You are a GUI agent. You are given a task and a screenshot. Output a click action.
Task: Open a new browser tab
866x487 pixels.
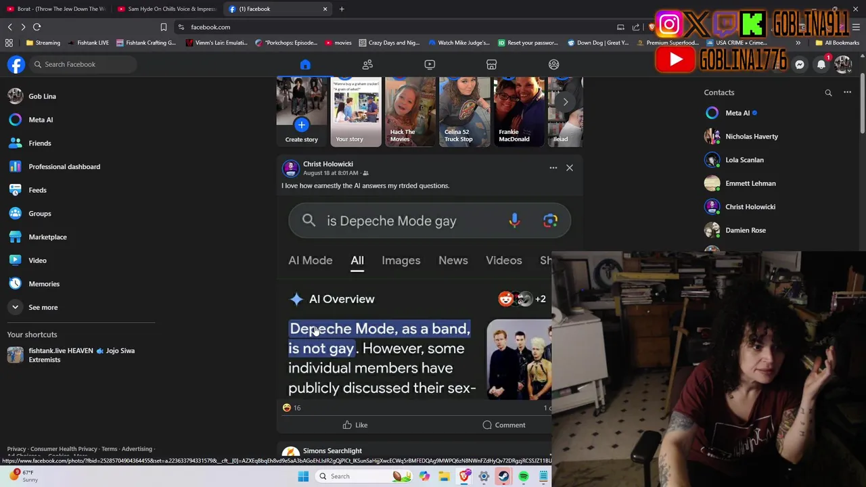[x=342, y=9]
